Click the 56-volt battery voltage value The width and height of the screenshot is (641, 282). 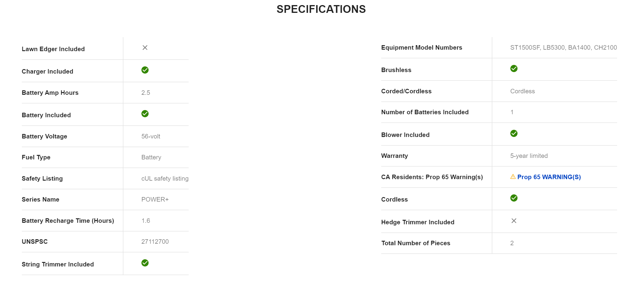[151, 136]
